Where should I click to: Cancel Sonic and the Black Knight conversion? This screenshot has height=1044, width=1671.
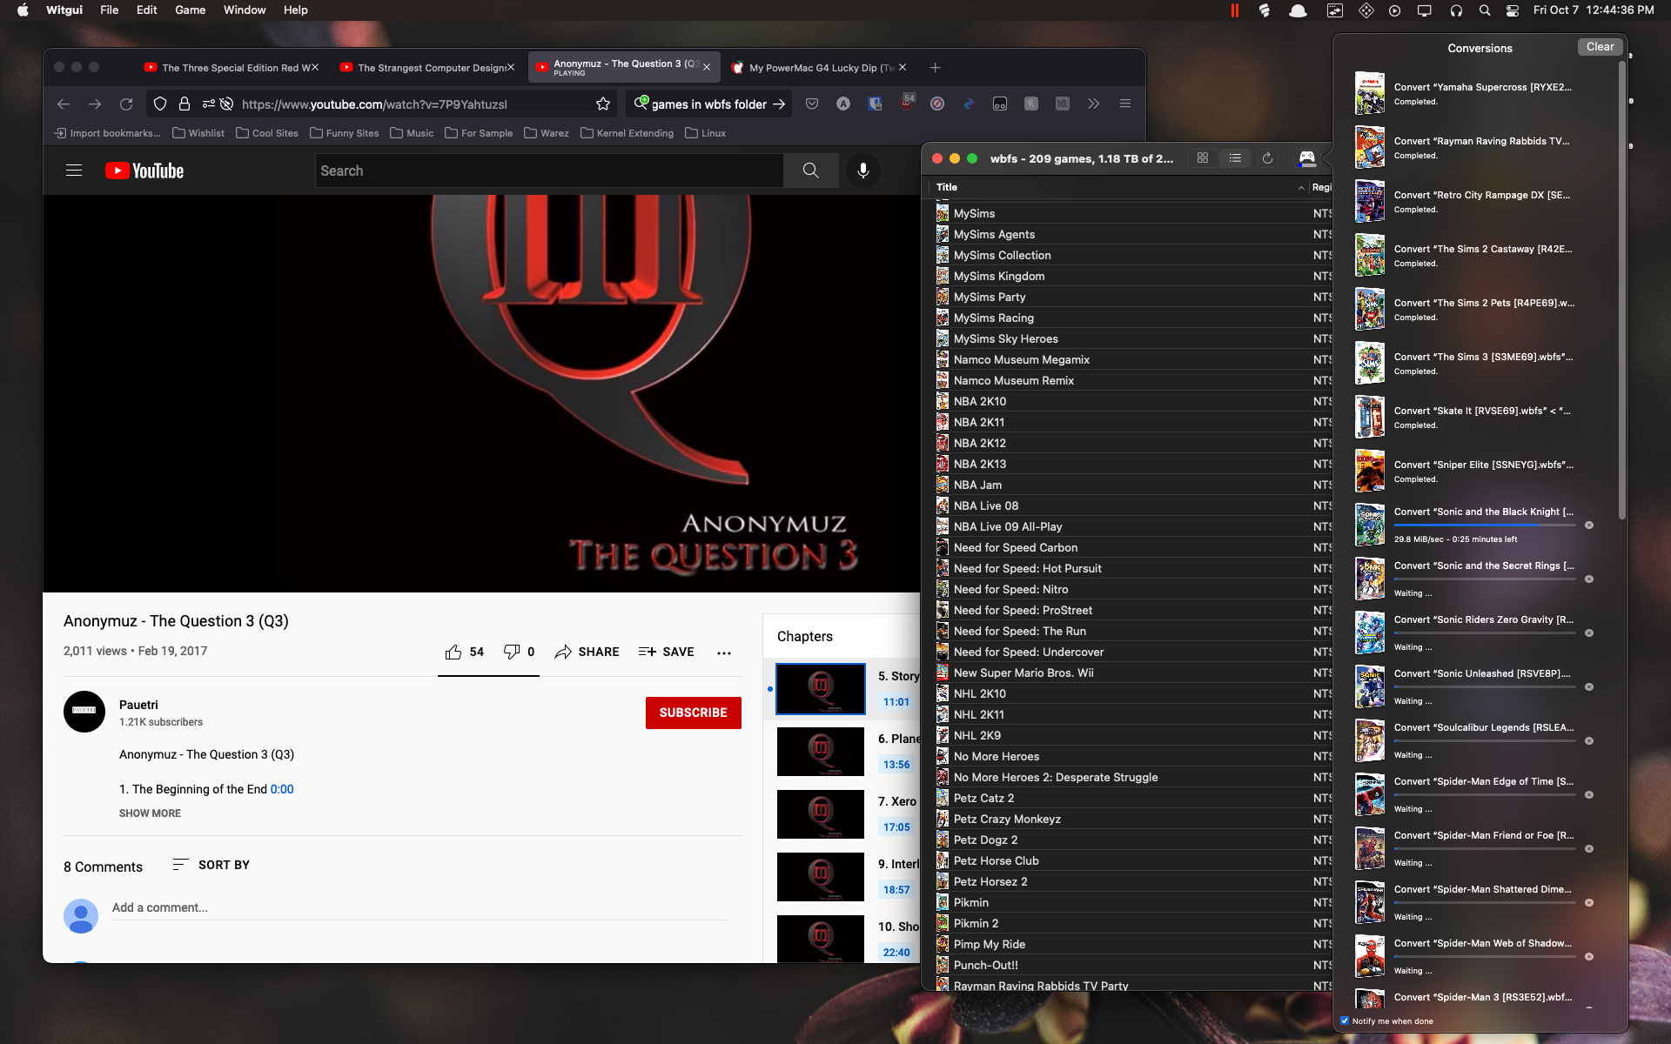click(1589, 525)
